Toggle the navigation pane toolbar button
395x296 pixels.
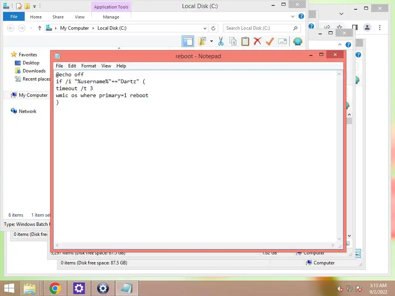[188, 41]
